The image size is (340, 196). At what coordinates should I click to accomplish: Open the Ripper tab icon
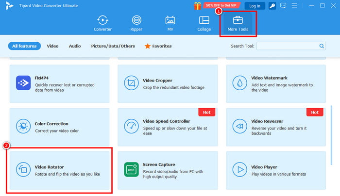[x=136, y=20]
